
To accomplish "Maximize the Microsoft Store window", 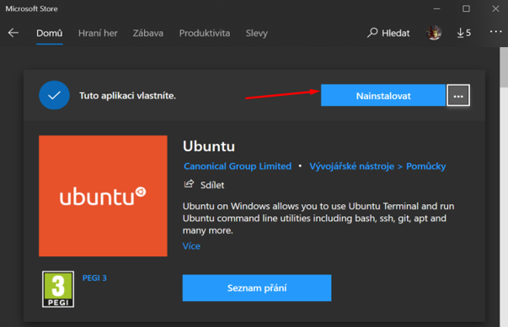I will (466, 8).
